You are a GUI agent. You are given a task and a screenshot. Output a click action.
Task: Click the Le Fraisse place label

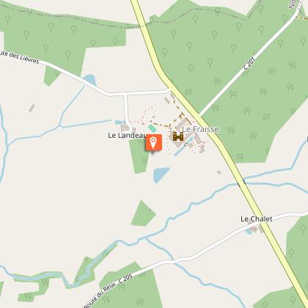[200, 129]
